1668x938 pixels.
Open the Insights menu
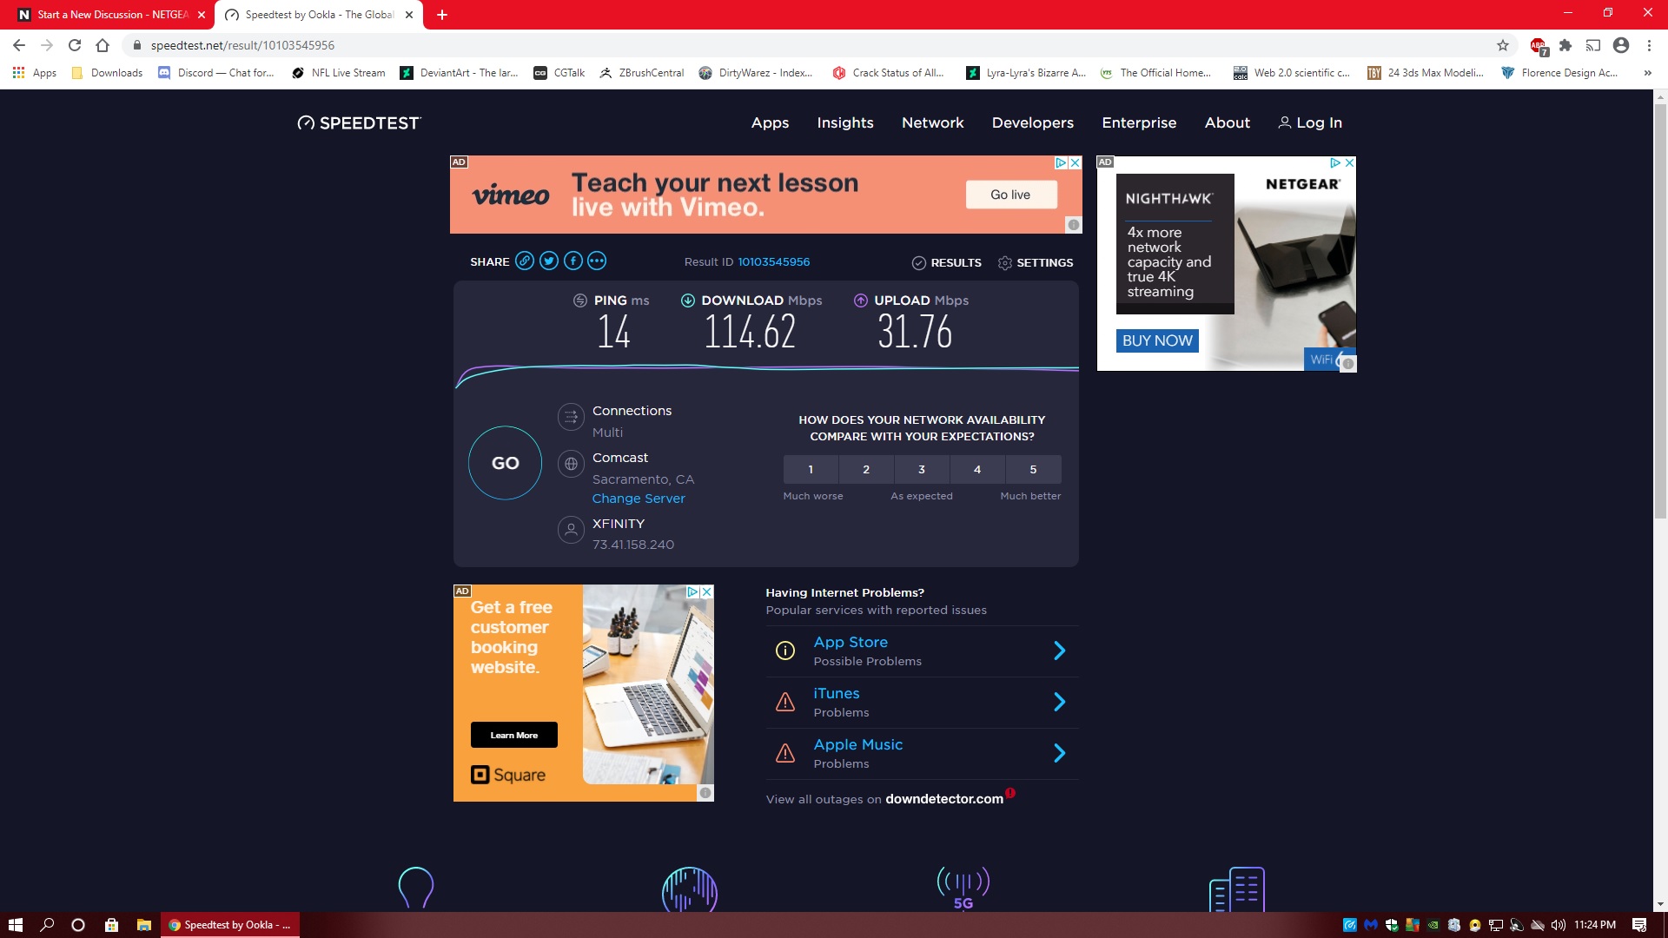pyautogui.click(x=844, y=122)
